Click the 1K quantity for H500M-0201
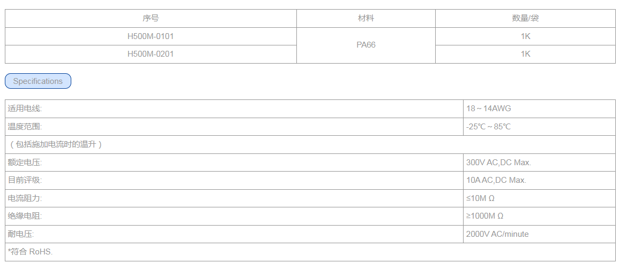This screenshot has height=263, width=619. pyautogui.click(x=525, y=54)
